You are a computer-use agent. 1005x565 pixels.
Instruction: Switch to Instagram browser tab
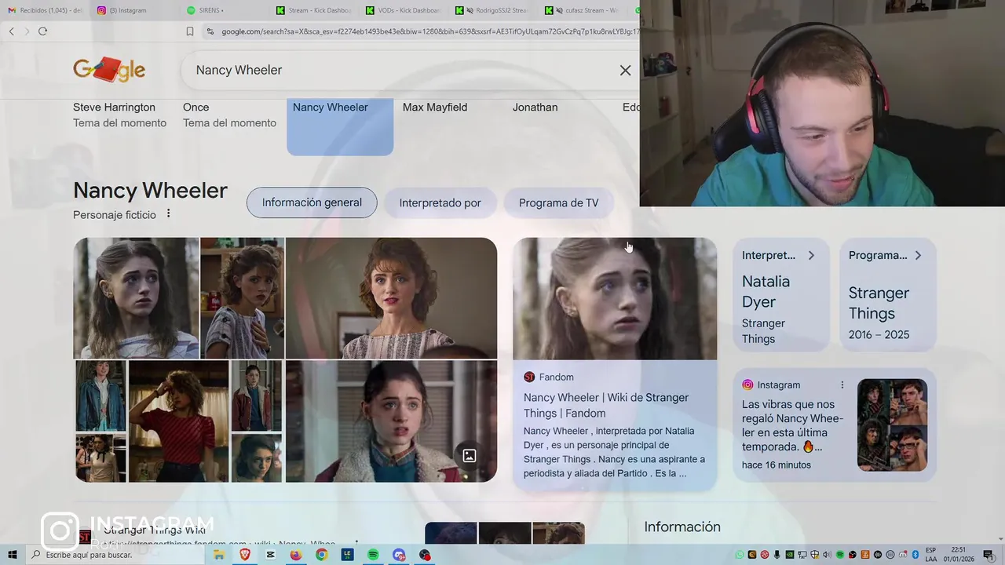135,10
